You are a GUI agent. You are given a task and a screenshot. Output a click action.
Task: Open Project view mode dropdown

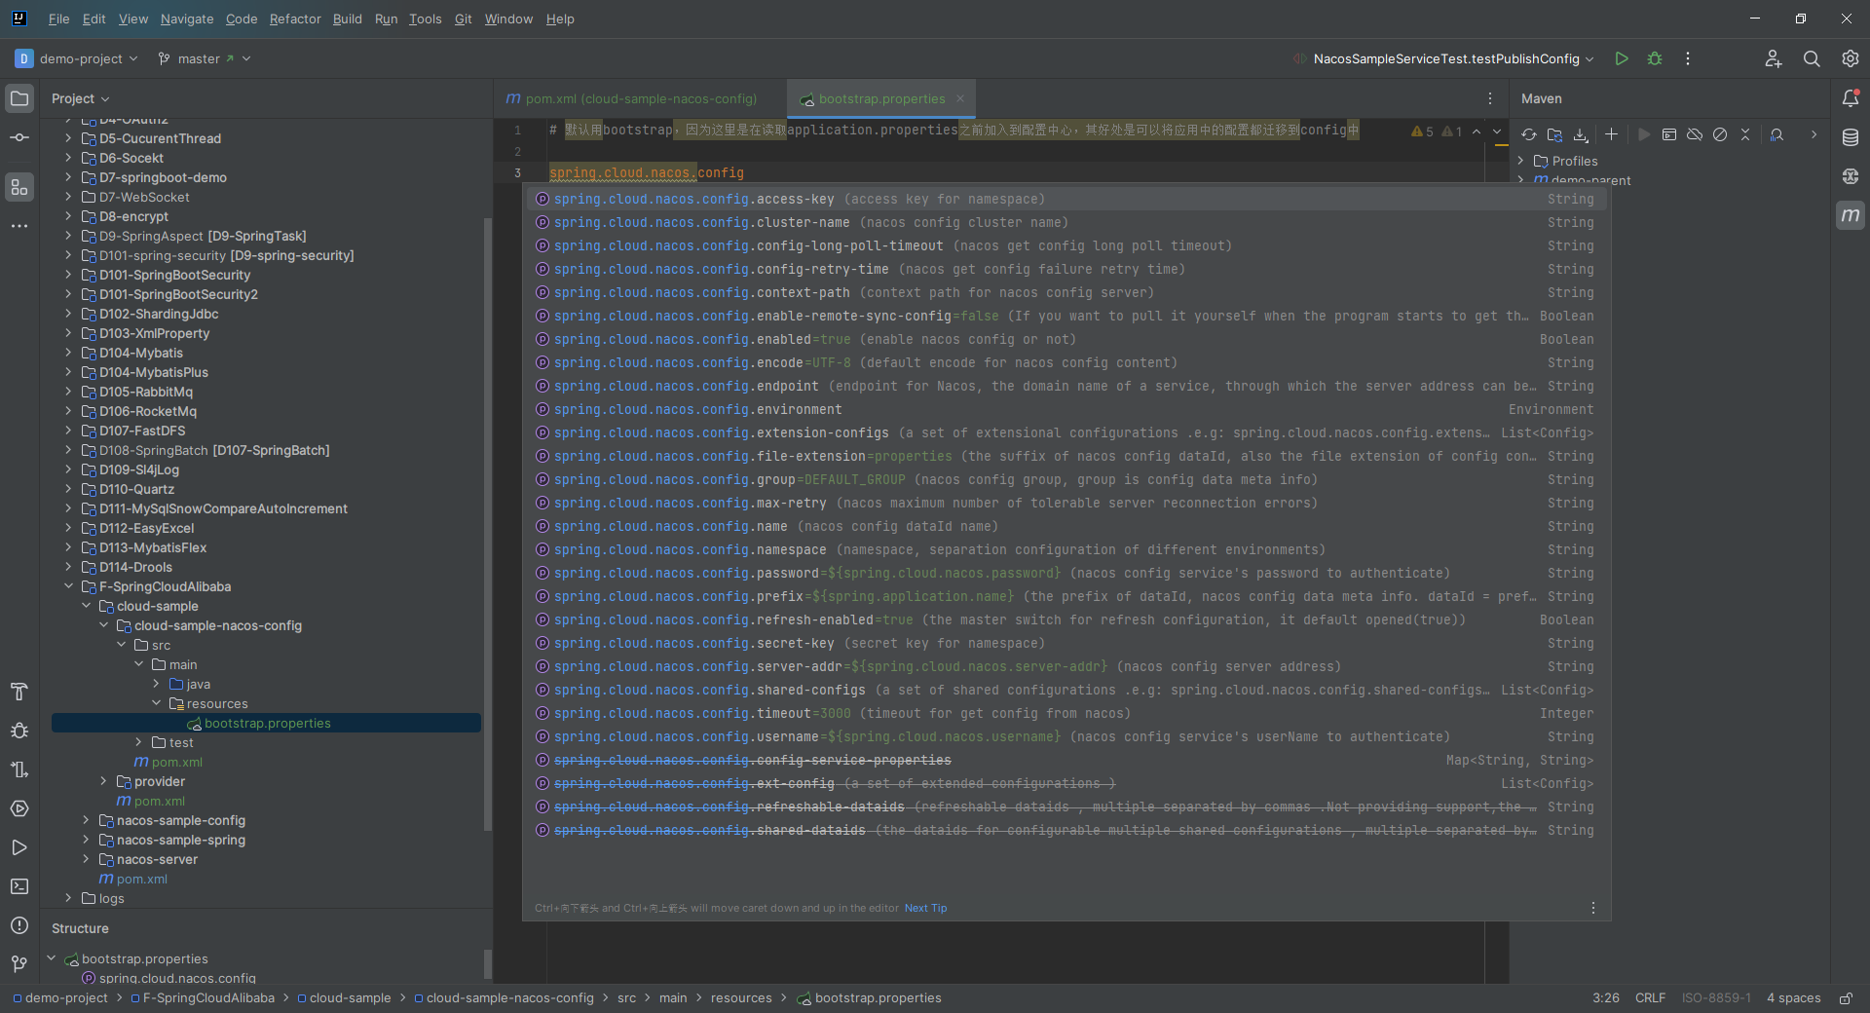click(x=81, y=98)
